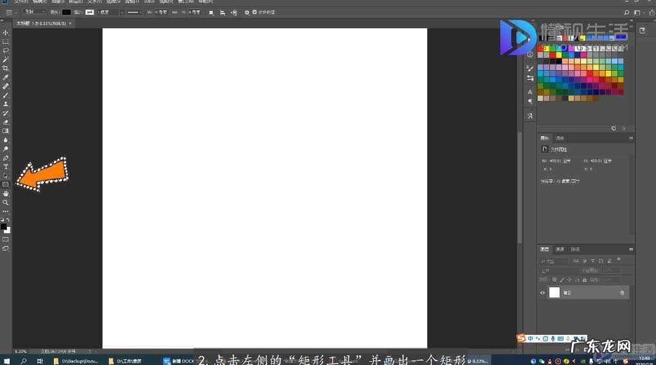Open the Layers panel flyout menu
Viewport: 656px width, 365px height.
point(631,249)
